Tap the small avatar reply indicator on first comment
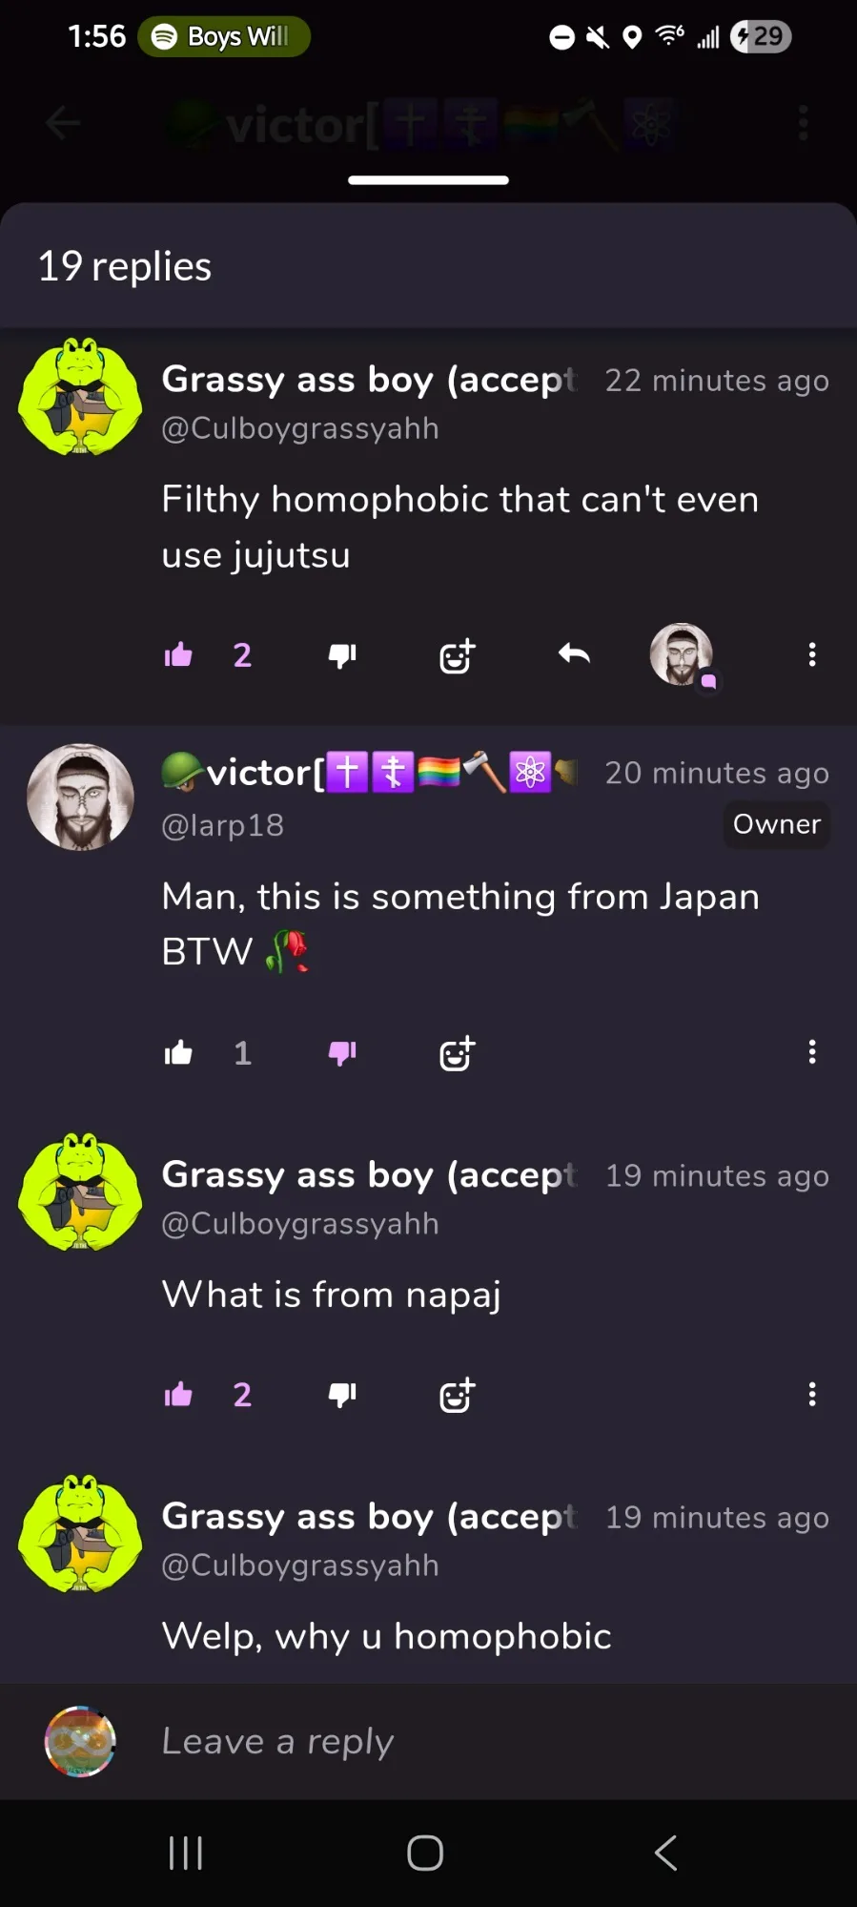This screenshot has width=857, height=1907. pos(683,655)
